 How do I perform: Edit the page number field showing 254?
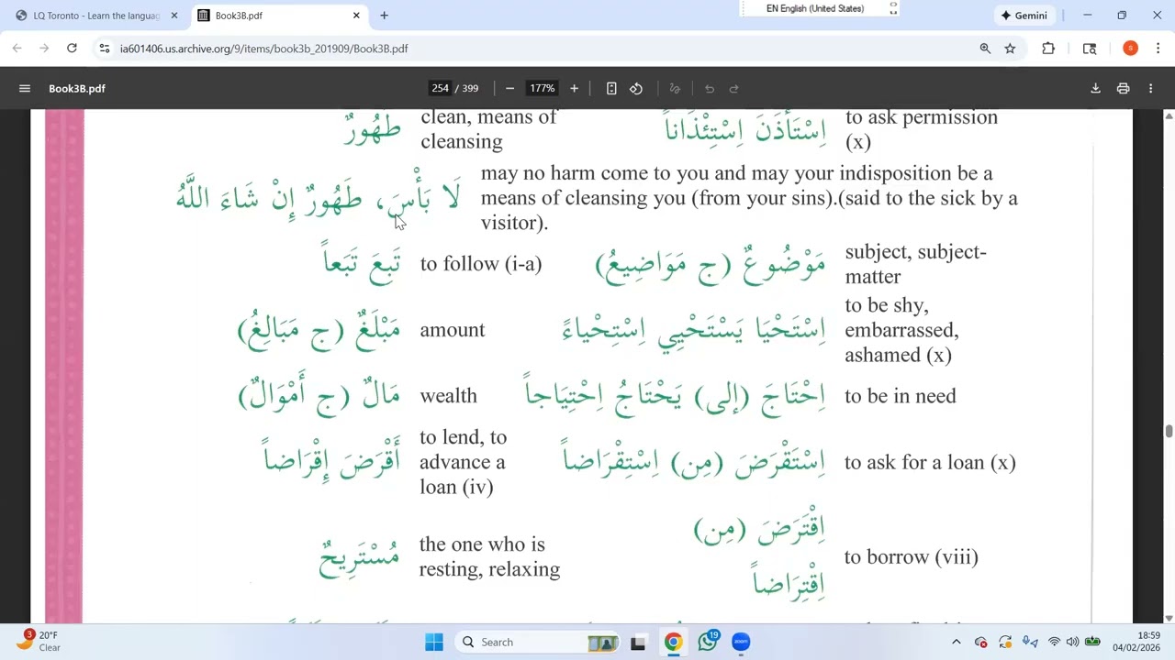point(441,88)
